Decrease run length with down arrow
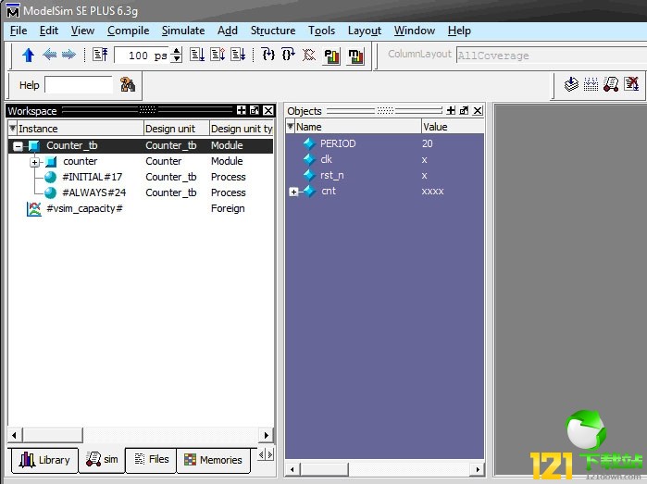647x484 pixels. [x=177, y=58]
